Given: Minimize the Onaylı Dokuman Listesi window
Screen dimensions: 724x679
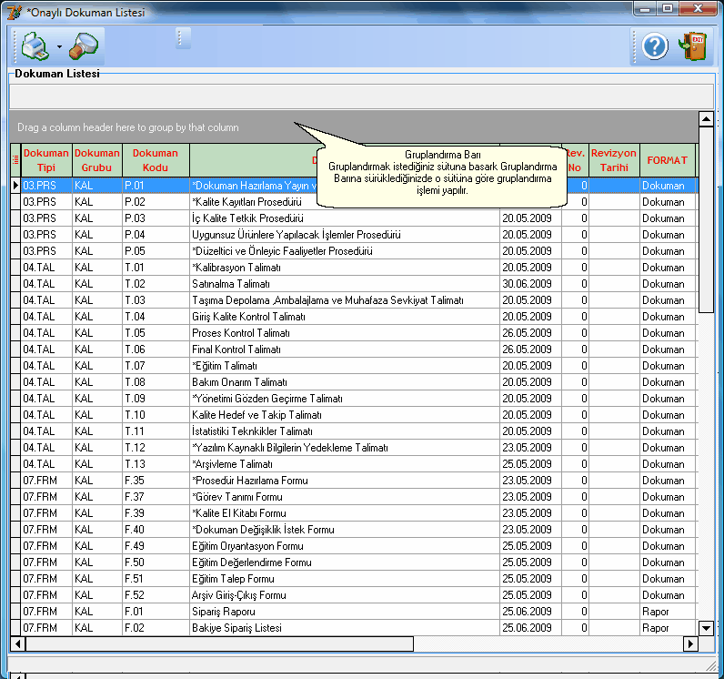Looking at the screenshot, I should [x=646, y=8].
